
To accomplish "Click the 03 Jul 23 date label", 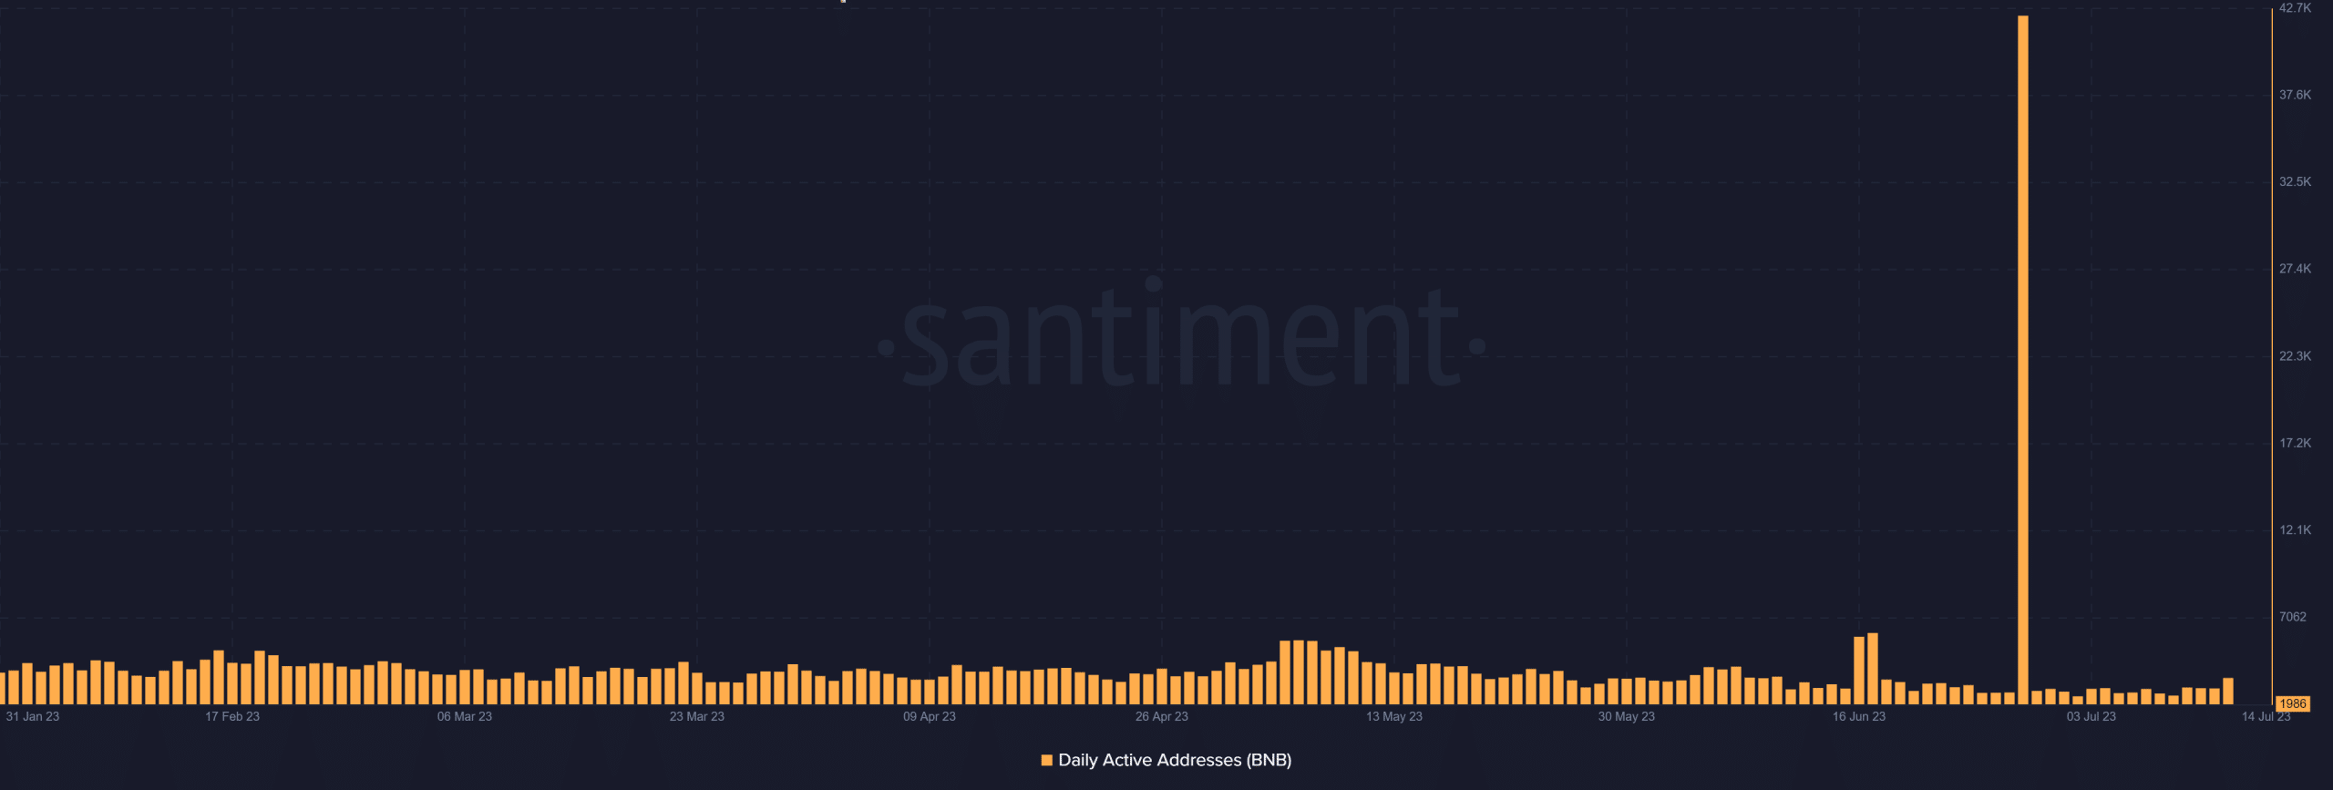I will click(x=2091, y=717).
